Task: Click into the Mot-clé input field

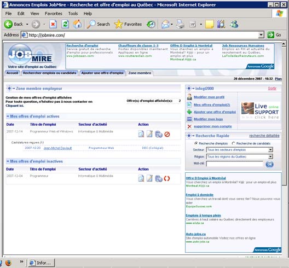Action: pyautogui.click(x=235, y=164)
